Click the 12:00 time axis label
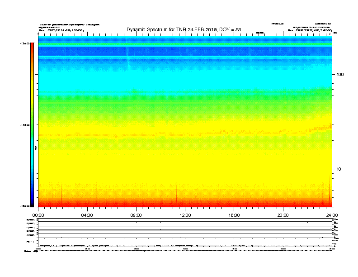358x277 pixels. (185, 215)
